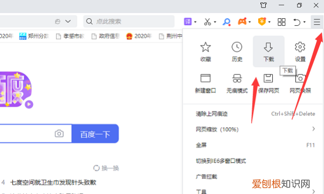Select 清除上网痕迹 menu entry

(253, 114)
